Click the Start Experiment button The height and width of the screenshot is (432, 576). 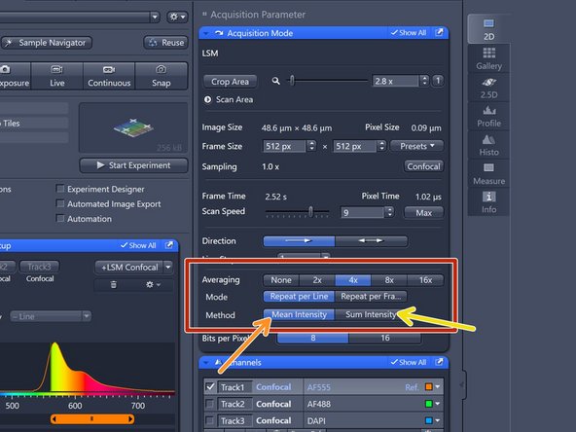coord(133,165)
